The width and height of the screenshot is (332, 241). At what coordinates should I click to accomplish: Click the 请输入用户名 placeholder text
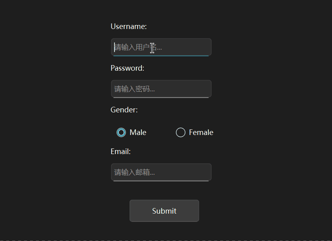[137, 48]
